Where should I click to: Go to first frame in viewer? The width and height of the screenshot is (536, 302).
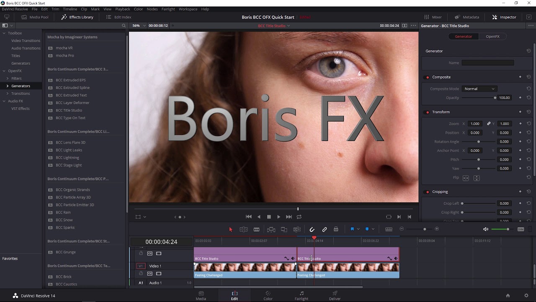pos(248,217)
